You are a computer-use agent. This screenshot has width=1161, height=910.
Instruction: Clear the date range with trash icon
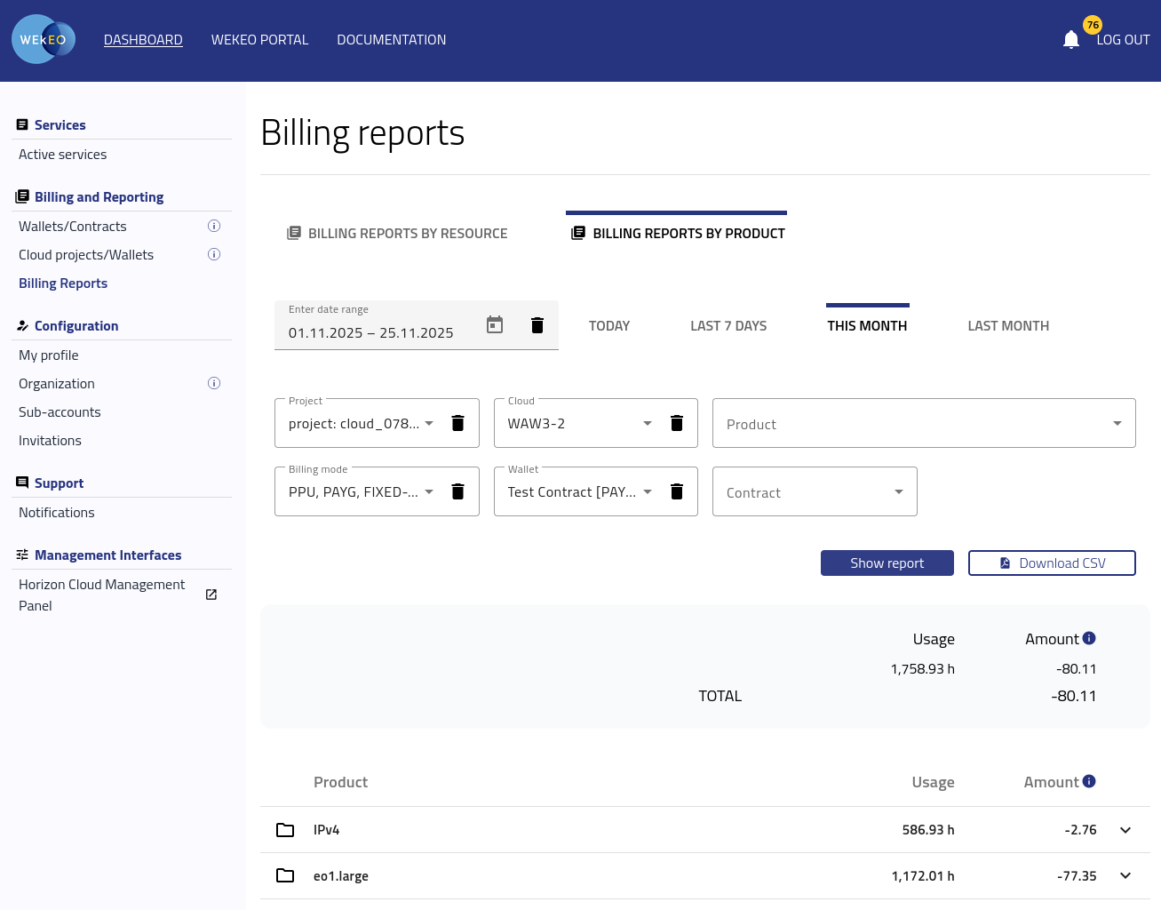[537, 325]
